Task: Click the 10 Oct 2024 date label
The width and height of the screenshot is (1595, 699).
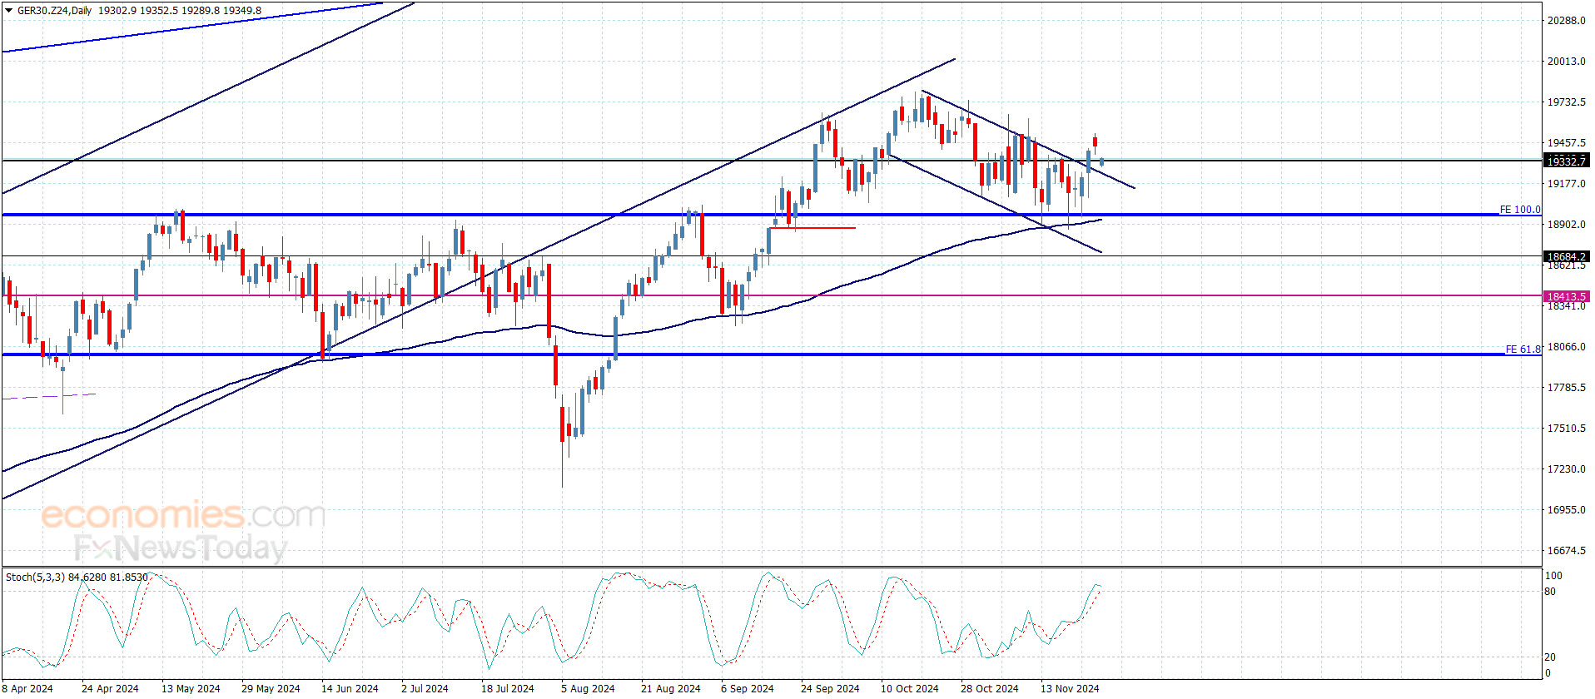Action: pyautogui.click(x=910, y=688)
